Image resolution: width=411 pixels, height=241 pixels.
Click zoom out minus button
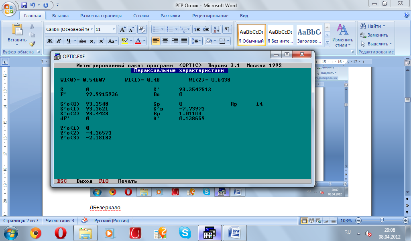[x=358, y=221]
